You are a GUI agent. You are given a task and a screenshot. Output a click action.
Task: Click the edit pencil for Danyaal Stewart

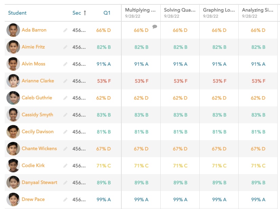click(x=65, y=183)
